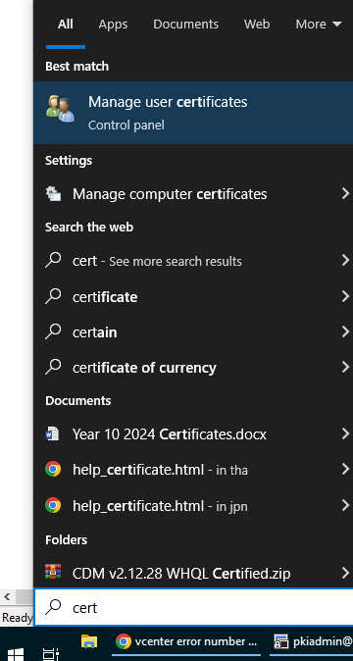Open Manage user certificates best match

193,113
